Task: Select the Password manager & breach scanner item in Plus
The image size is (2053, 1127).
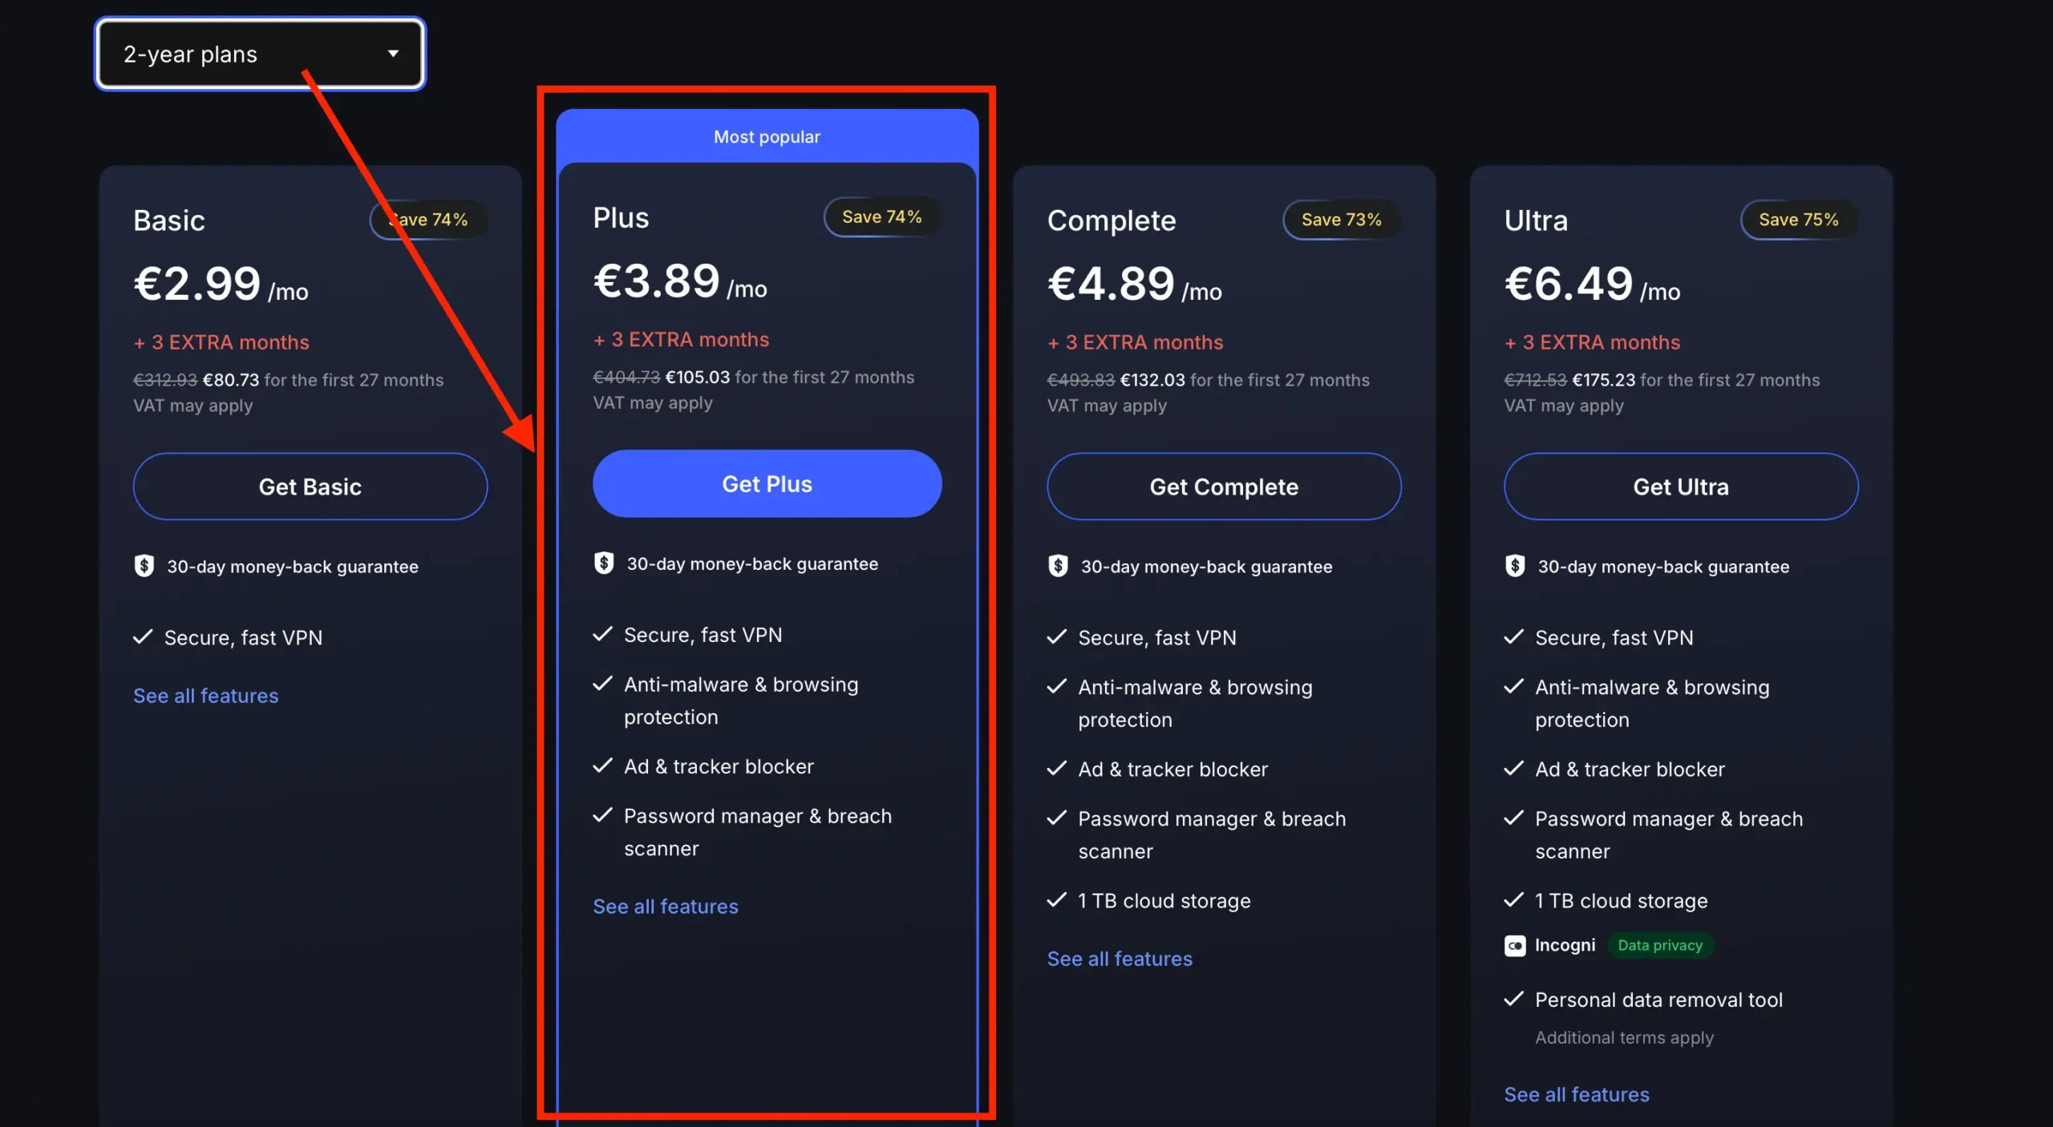Action: click(x=757, y=832)
